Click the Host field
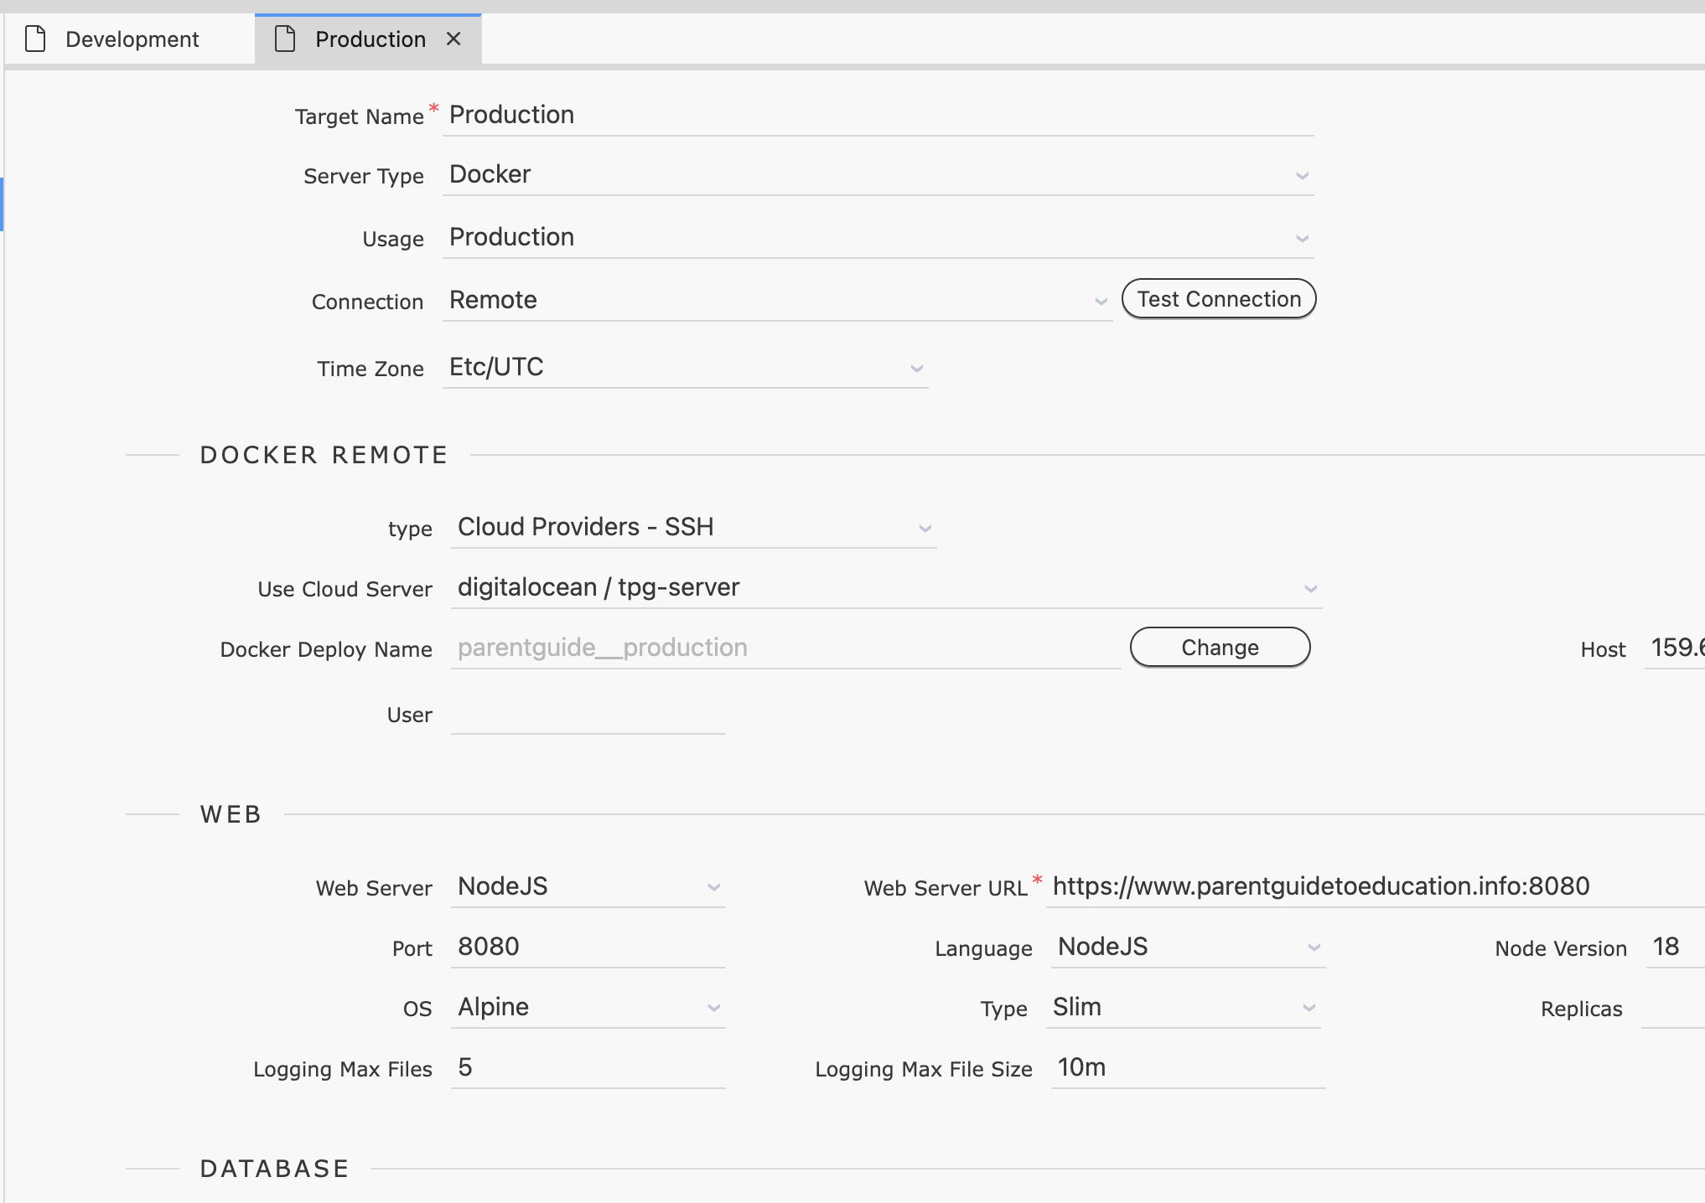The image size is (1705, 1203). 1675,648
